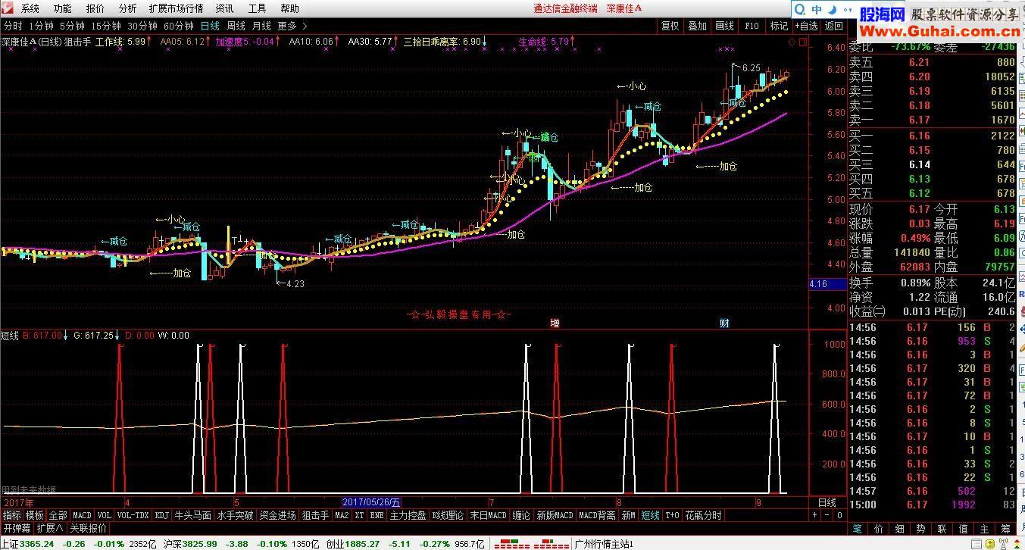The width and height of the screenshot is (1025, 550).
Task: Click the 复权 button
Action: pyautogui.click(x=670, y=26)
